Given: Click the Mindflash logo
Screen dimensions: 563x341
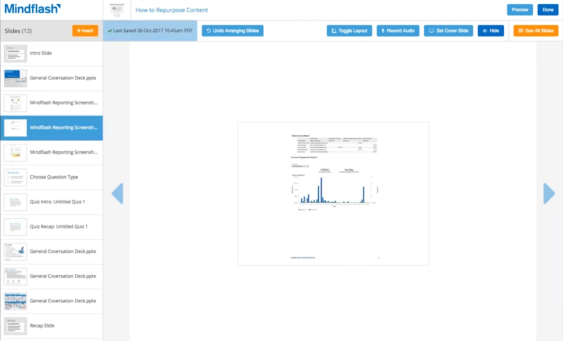Looking at the screenshot, I should pyautogui.click(x=32, y=9).
